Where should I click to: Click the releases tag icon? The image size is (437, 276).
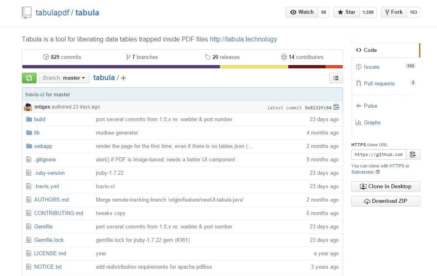[x=208, y=57]
